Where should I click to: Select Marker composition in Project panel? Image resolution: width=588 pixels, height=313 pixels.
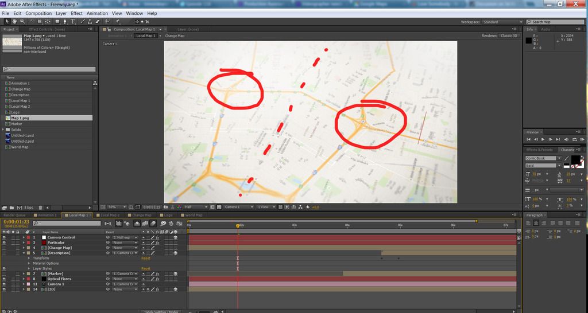[17, 124]
